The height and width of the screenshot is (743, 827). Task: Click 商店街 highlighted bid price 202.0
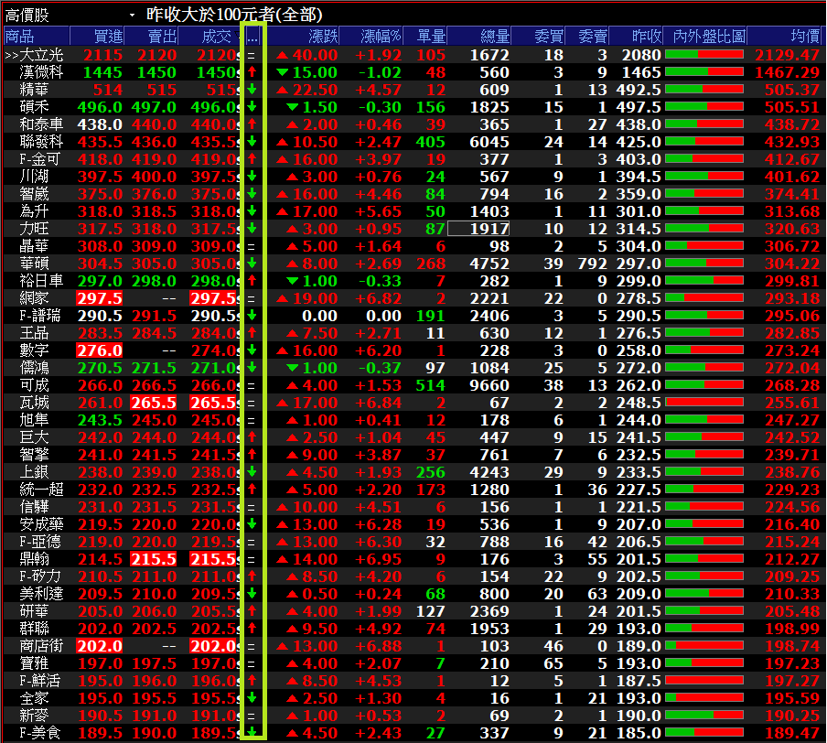(x=99, y=646)
